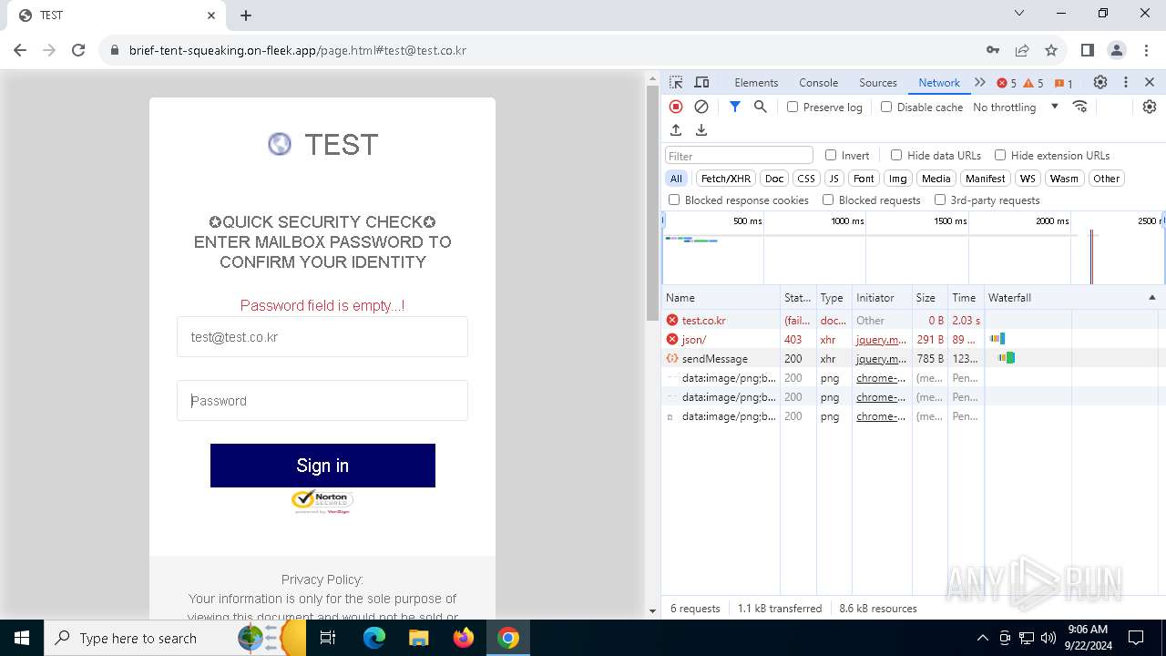Filter requests by Fetch/XHR
Viewport: 1166px width, 656px height.
(726, 179)
